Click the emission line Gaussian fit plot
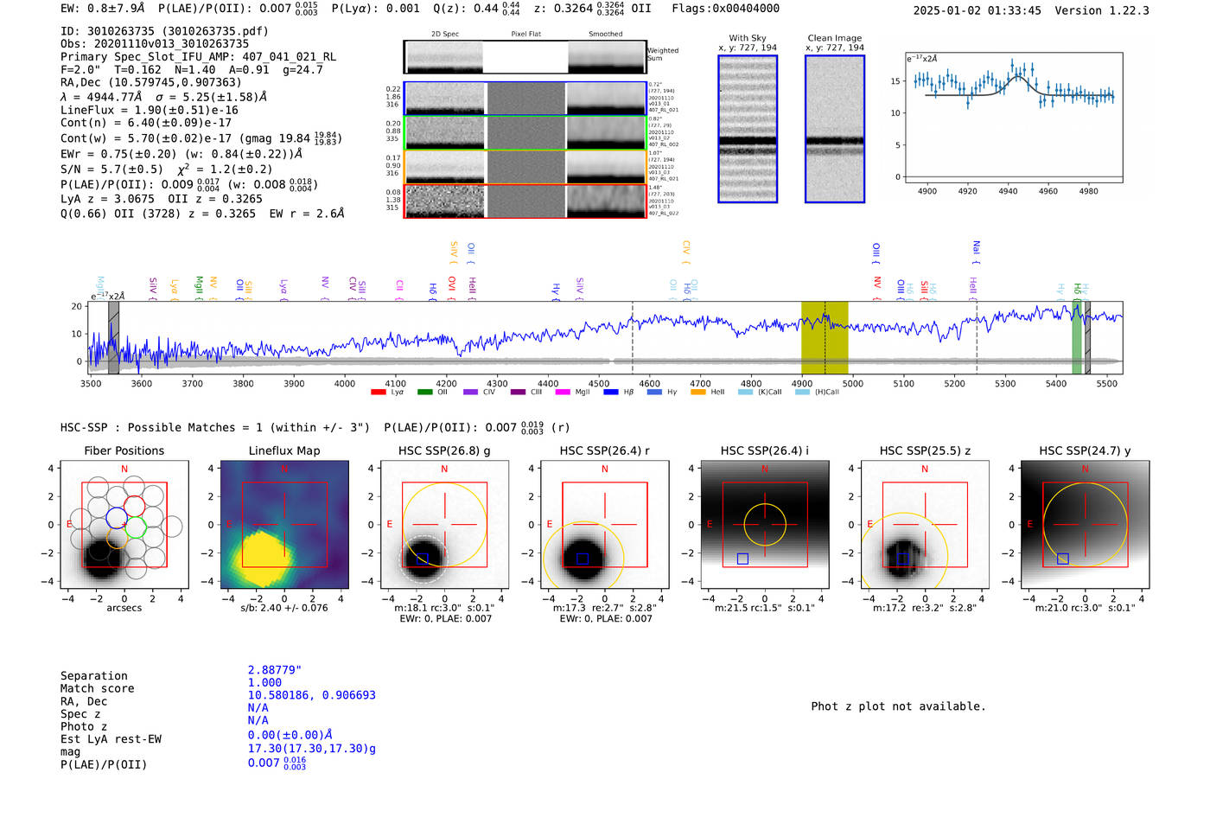The width and height of the screenshot is (1210, 824). click(x=1013, y=118)
